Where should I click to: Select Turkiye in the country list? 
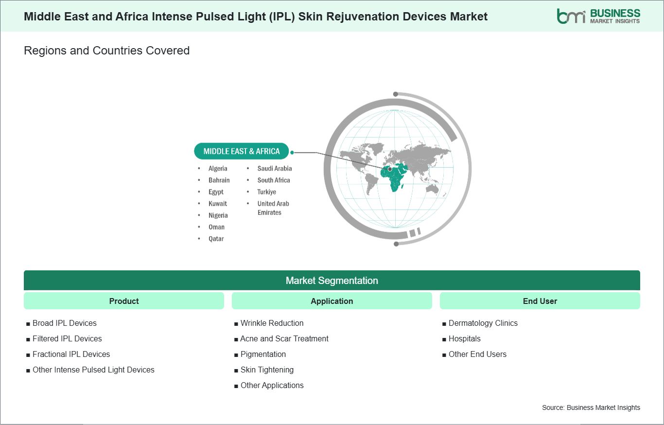coord(267,192)
